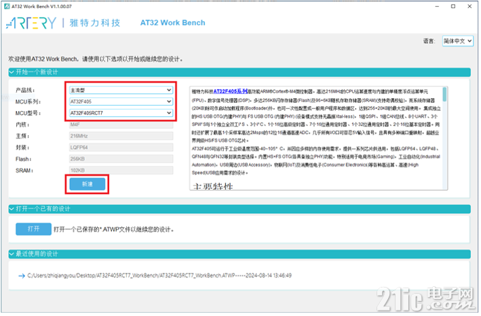Collapse the 开始一个新设计 section
This screenshot has height=316, width=481.
(12, 72)
